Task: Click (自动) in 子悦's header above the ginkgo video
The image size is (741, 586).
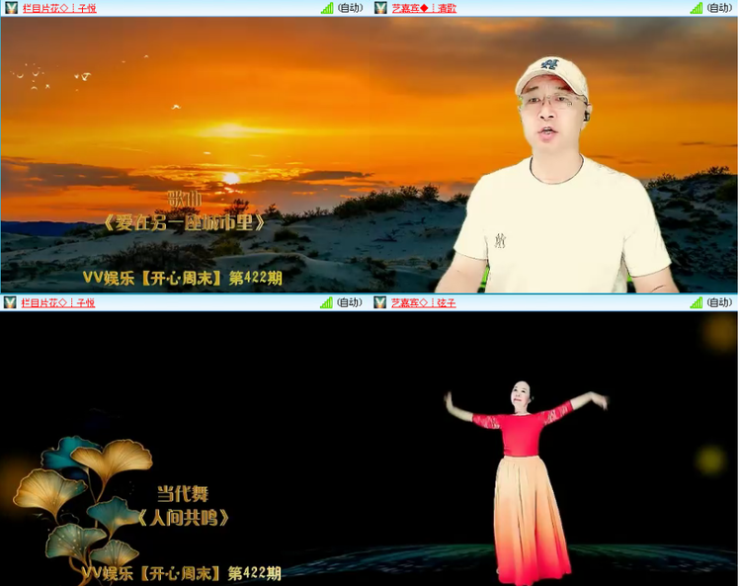Action: tap(349, 302)
